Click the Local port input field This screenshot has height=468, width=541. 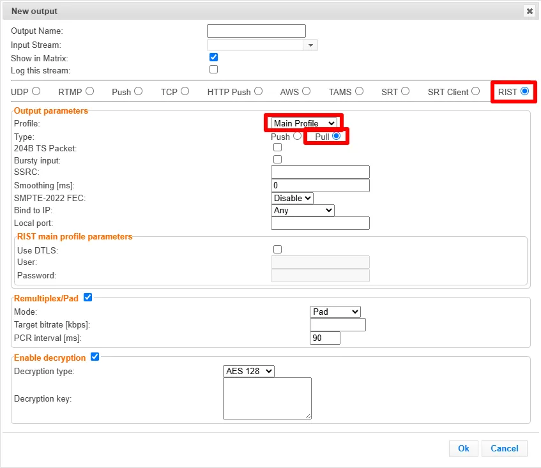click(x=320, y=223)
